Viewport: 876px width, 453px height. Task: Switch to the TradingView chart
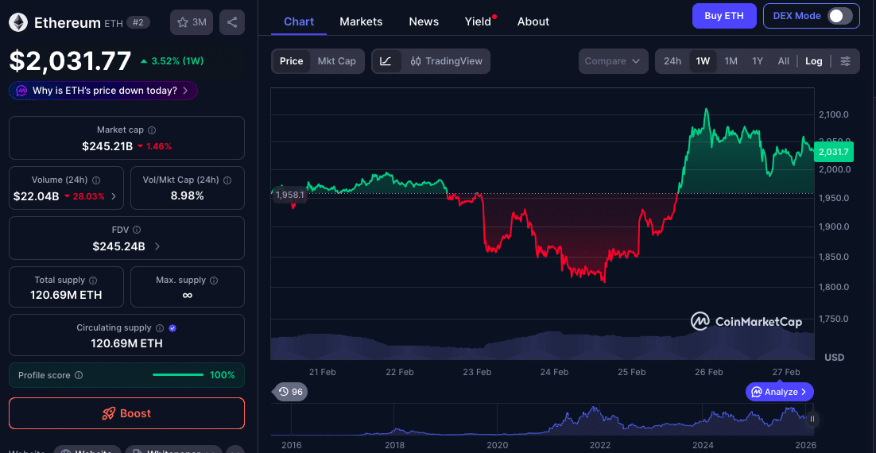pos(447,61)
